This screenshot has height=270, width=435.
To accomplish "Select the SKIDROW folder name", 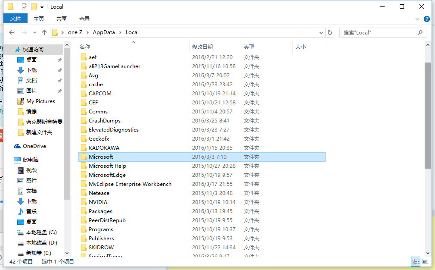I will pyautogui.click(x=101, y=247).
